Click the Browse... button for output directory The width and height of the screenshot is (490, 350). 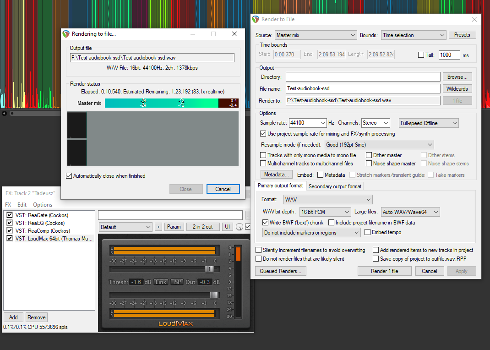[x=457, y=77]
